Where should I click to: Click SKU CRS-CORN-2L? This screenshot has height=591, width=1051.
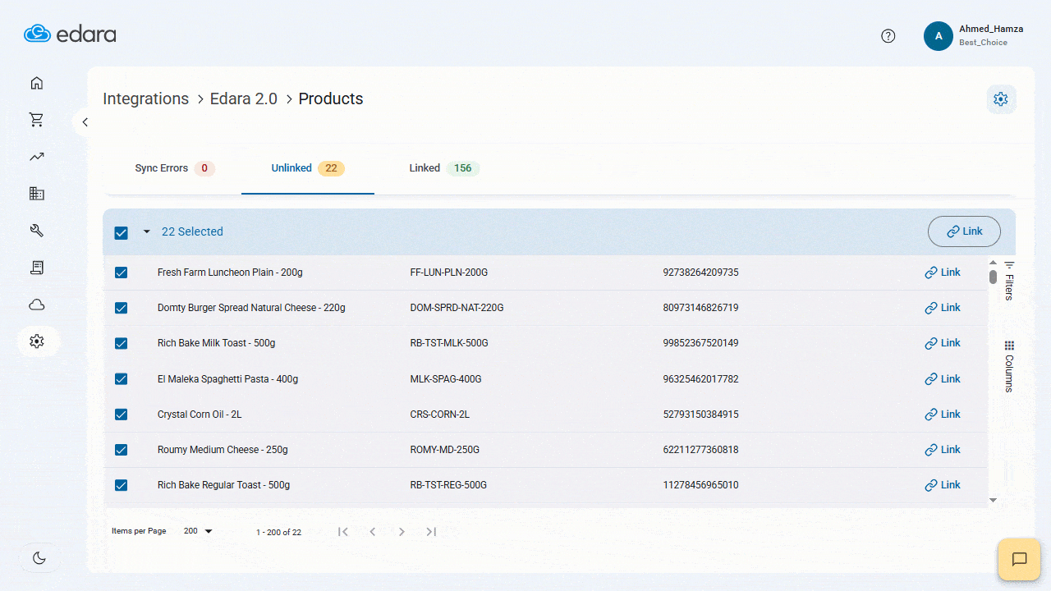439,415
